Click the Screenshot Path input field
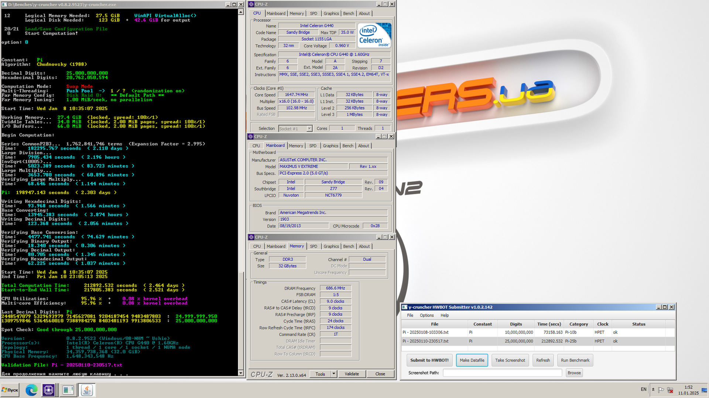 pyautogui.click(x=502, y=373)
